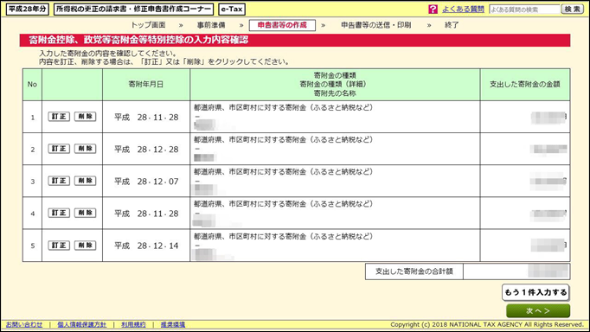Click the e-Tax label in header
The height and width of the screenshot is (332, 590).
232,9
